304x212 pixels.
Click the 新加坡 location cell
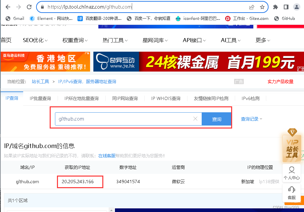click(248, 182)
